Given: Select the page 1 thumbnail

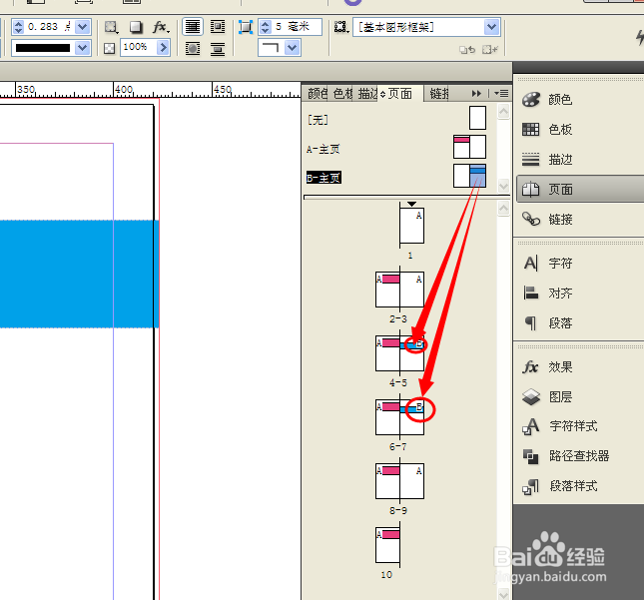Looking at the screenshot, I should click(412, 226).
